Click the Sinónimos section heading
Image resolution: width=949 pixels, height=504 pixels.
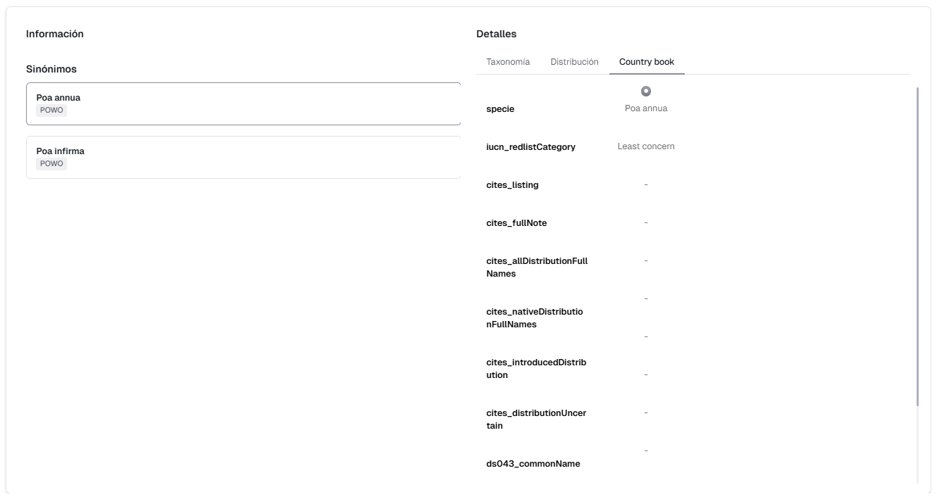(x=51, y=69)
